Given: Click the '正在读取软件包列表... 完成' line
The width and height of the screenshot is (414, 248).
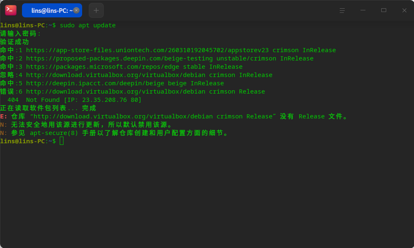Looking at the screenshot, I should 48,108.
